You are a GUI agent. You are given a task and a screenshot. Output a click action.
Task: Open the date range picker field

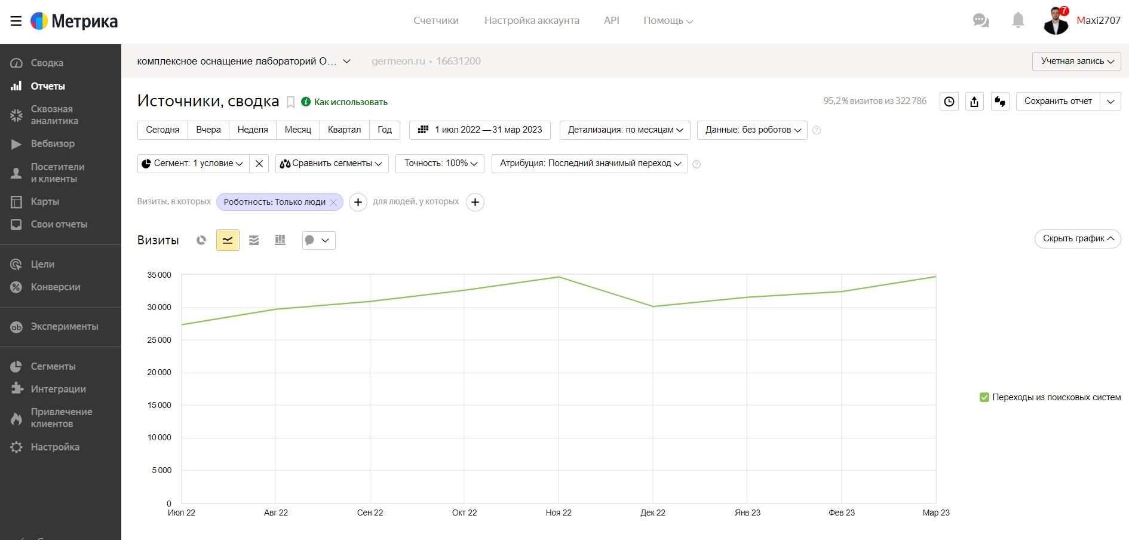pos(480,130)
